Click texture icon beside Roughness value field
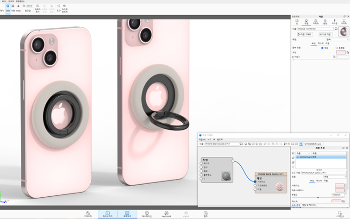 (x=334, y=57)
